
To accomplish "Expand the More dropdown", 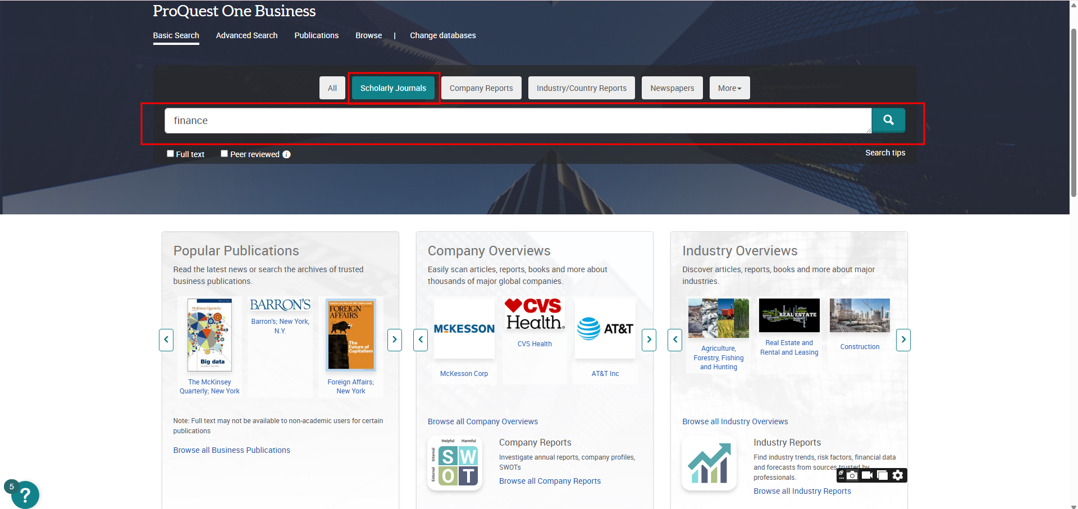I will (729, 88).
